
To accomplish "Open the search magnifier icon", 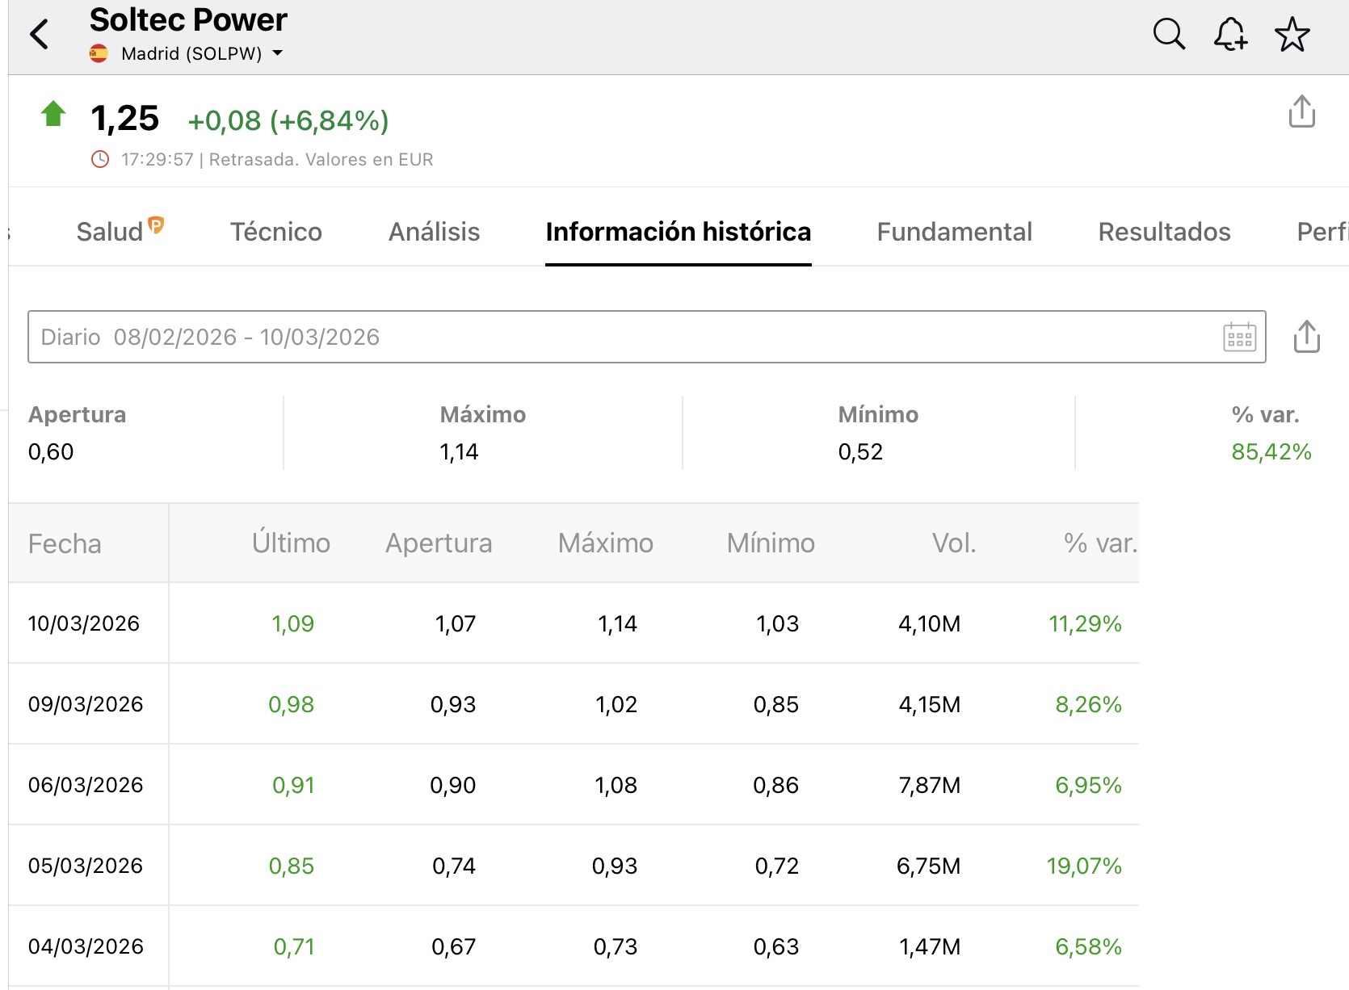I will [1168, 35].
